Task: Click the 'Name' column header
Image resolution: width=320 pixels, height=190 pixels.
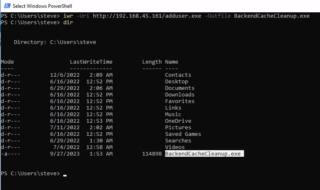Action: [172, 62]
